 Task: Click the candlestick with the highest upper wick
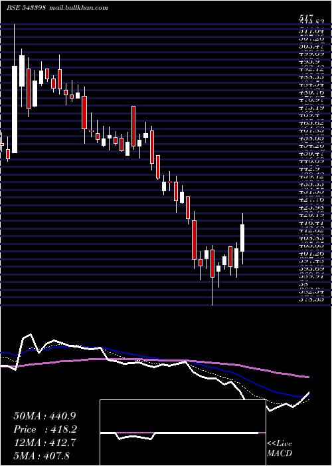(14, 89)
